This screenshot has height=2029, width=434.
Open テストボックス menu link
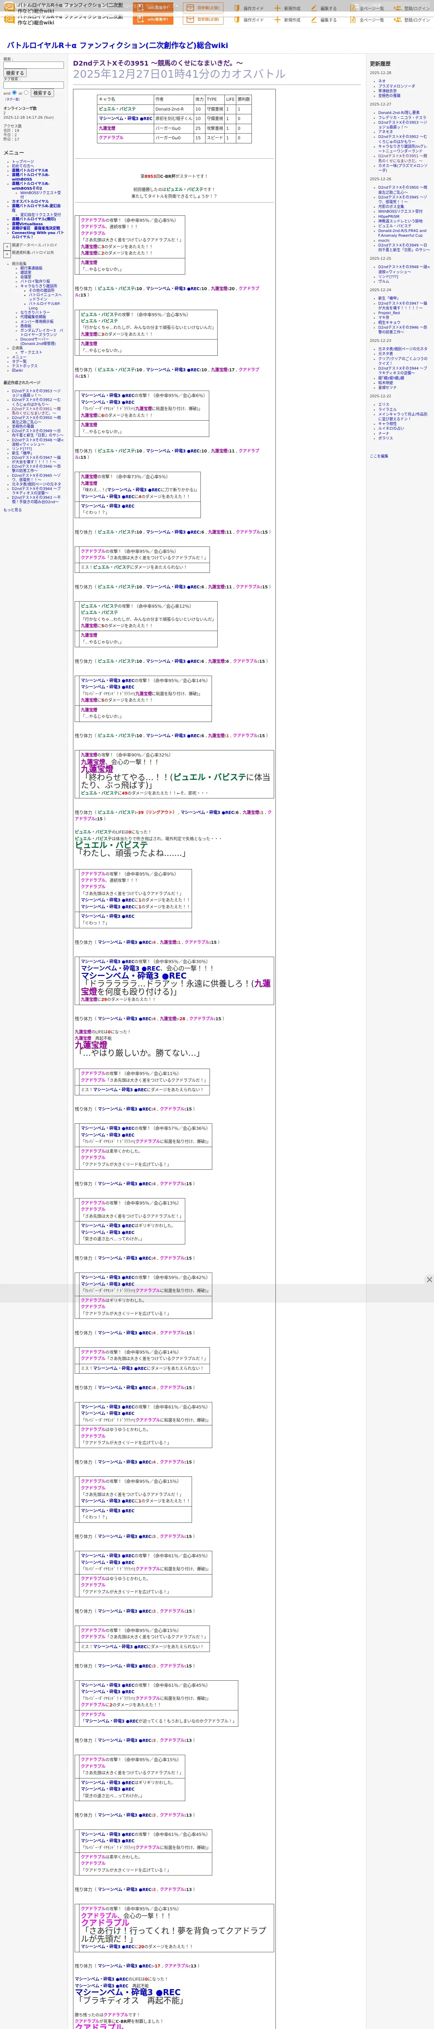[x=24, y=366]
